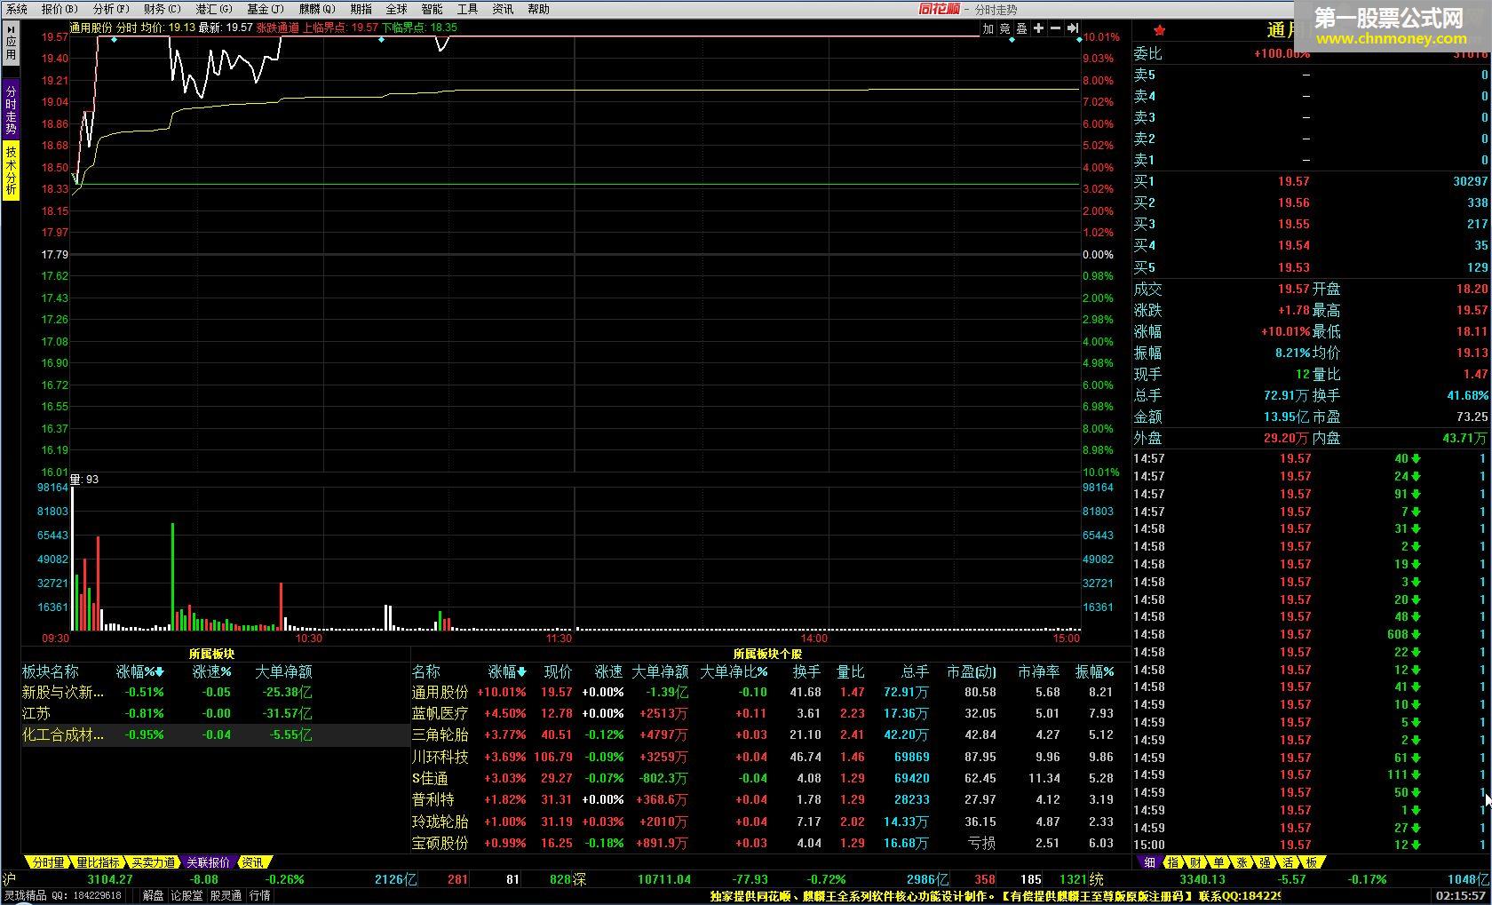Open the 资讯 menu
The image size is (1492, 905).
503,9
